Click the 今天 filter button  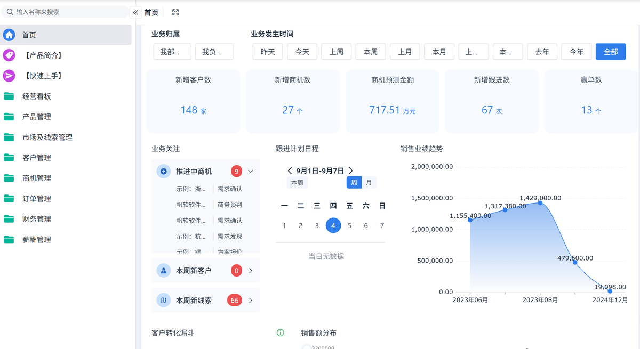302,52
